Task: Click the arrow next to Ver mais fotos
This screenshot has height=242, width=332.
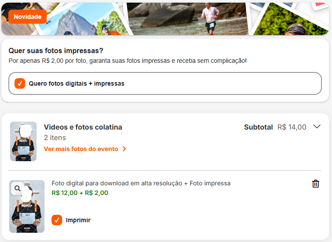Action: click(x=124, y=149)
